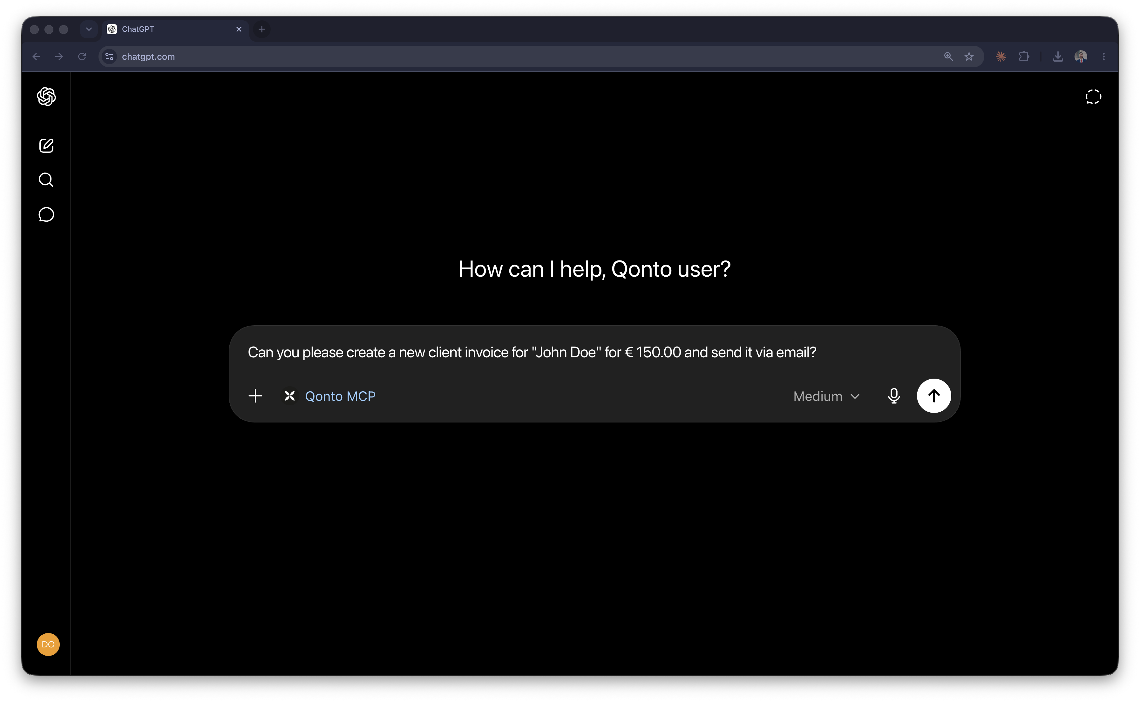Select the ChatGPT browser tab

[175, 29]
